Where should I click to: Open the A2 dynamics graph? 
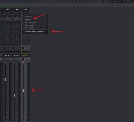(x=8, y=31)
